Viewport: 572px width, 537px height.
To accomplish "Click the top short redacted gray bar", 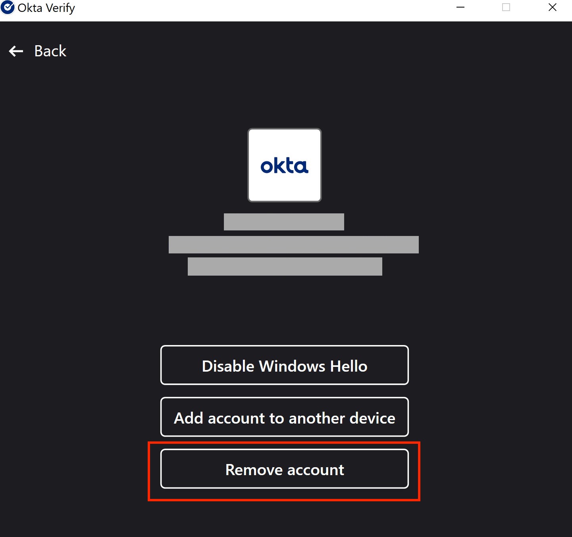I will pos(284,222).
